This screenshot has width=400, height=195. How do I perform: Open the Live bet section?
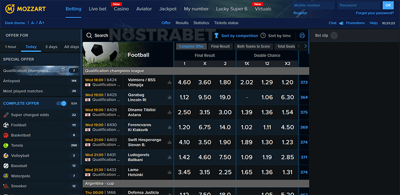98,9
